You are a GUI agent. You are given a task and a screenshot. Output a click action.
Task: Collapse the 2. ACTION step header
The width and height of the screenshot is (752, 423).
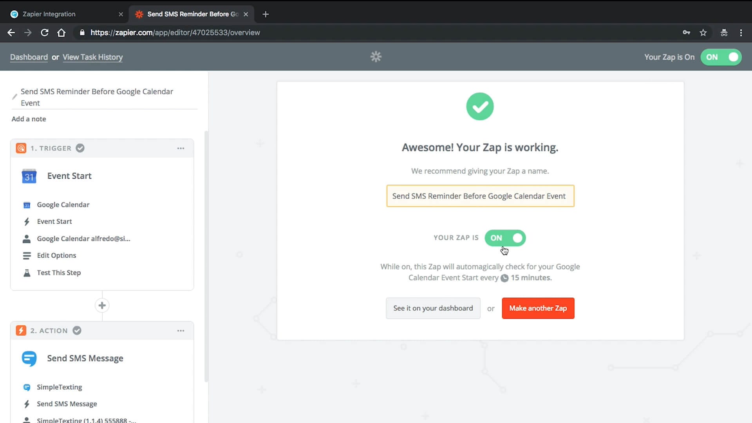102,331
